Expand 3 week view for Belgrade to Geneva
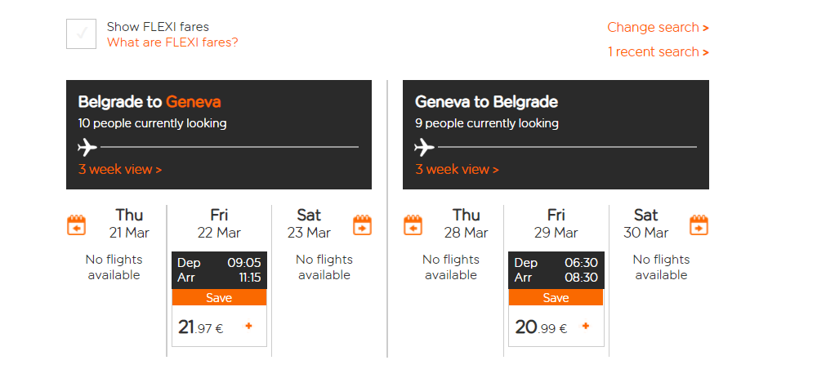 click(x=120, y=170)
